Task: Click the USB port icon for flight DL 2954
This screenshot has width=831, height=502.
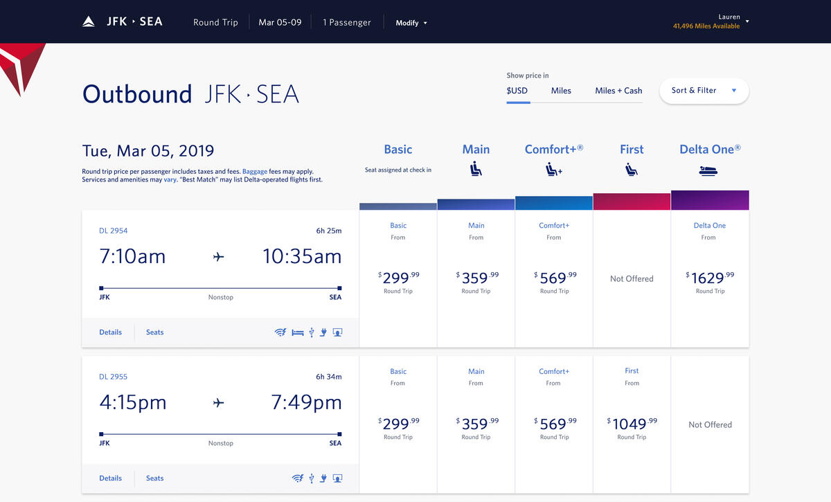Action: point(312,332)
